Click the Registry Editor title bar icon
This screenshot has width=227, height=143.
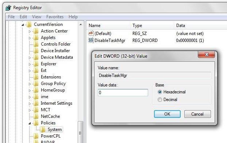pyautogui.click(x=8, y=8)
